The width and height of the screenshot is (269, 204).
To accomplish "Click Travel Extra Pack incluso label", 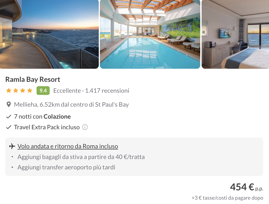I will pyautogui.click(x=47, y=127).
